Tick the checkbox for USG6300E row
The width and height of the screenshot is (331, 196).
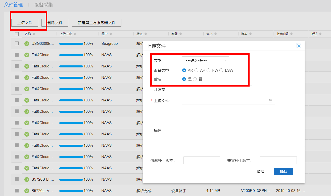[x=17, y=44]
